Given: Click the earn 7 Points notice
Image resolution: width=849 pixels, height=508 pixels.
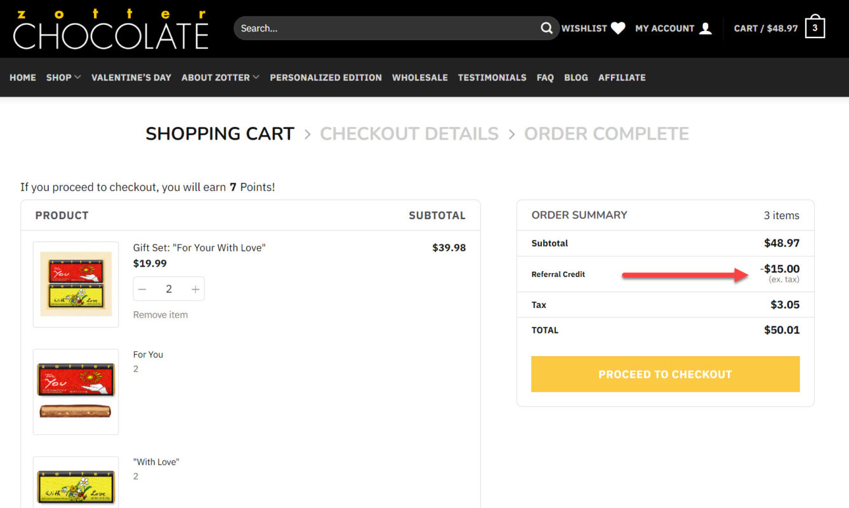Looking at the screenshot, I should [148, 187].
